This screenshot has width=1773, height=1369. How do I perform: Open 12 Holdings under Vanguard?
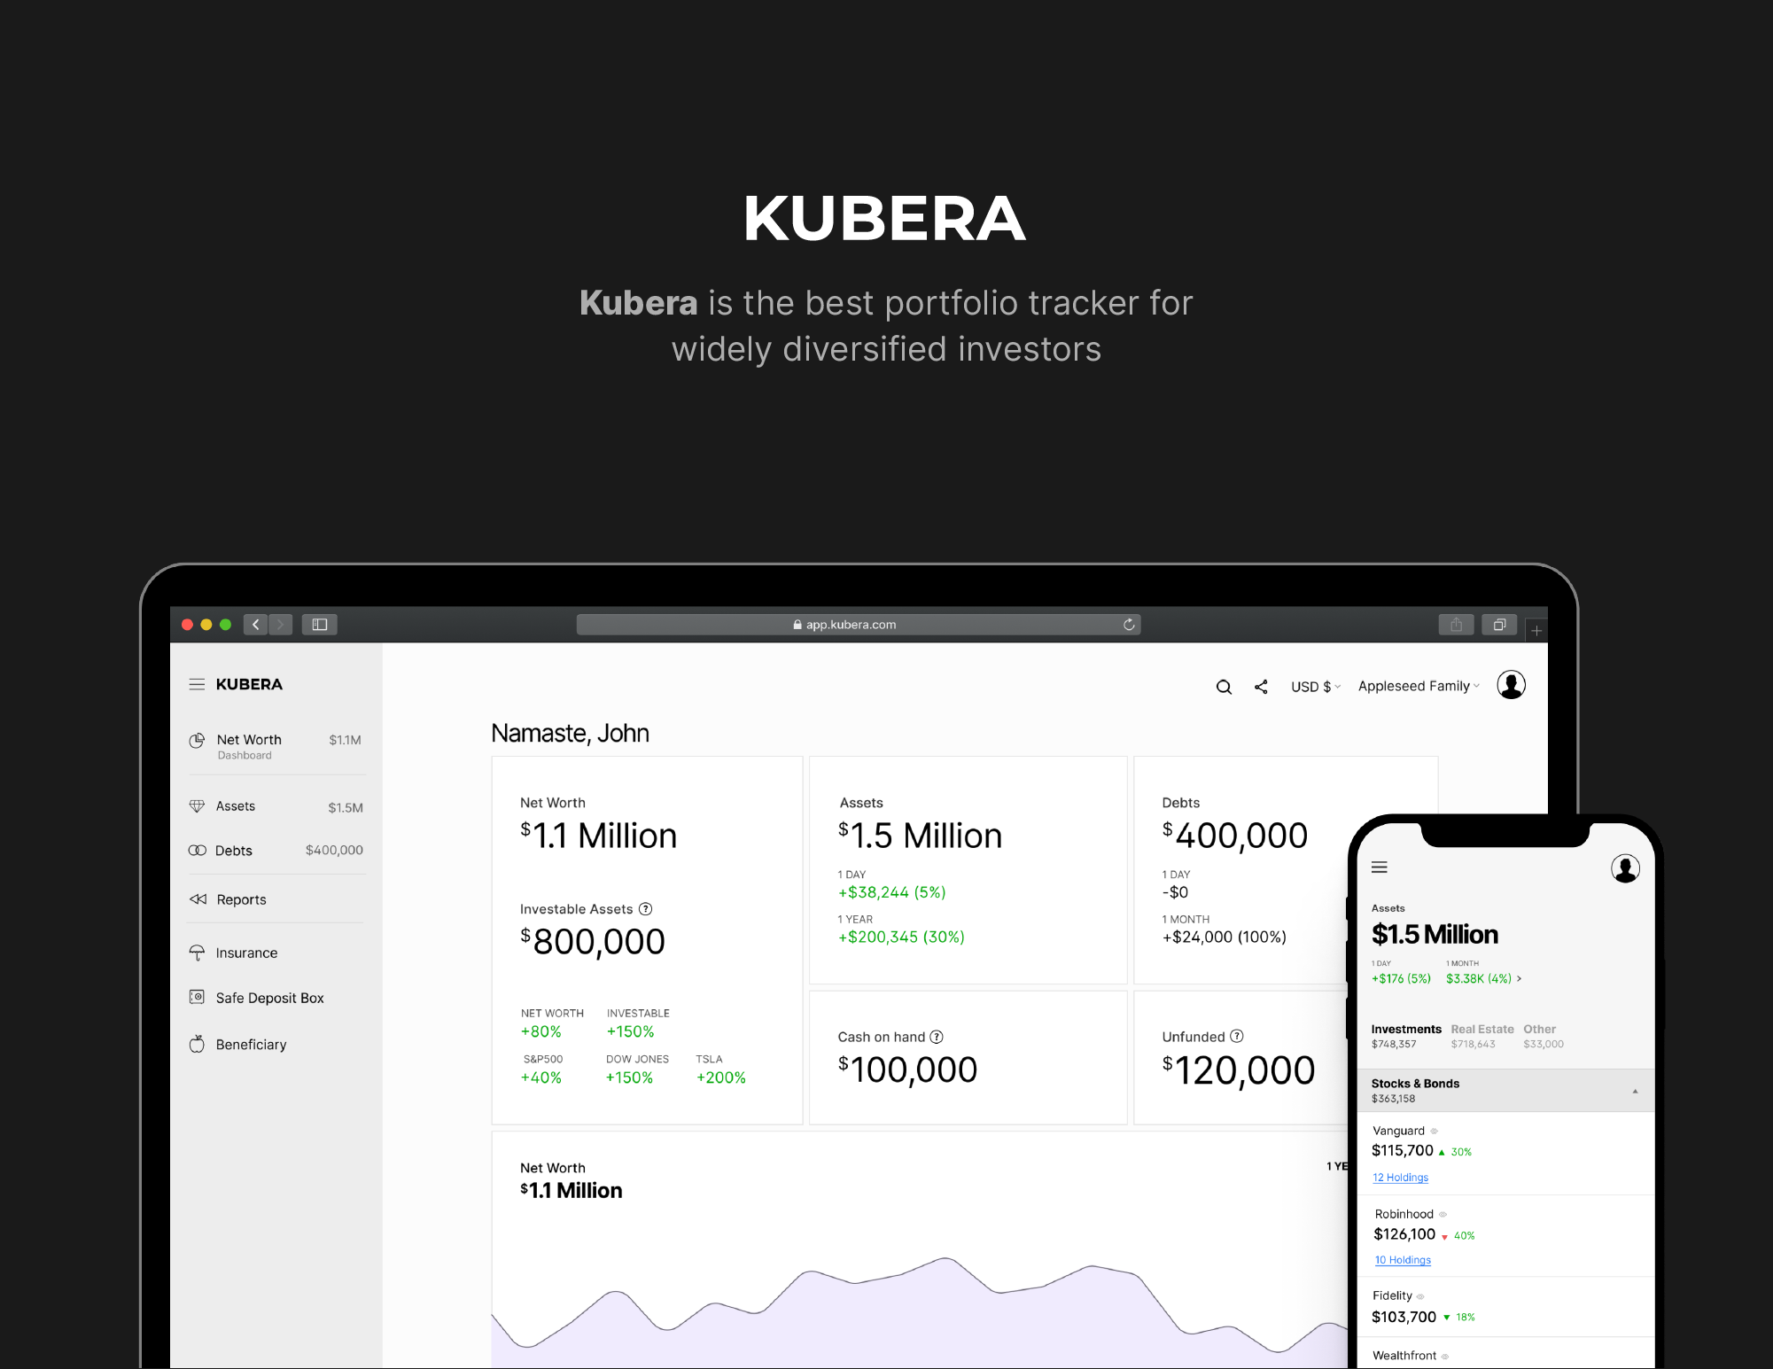tap(1400, 1177)
